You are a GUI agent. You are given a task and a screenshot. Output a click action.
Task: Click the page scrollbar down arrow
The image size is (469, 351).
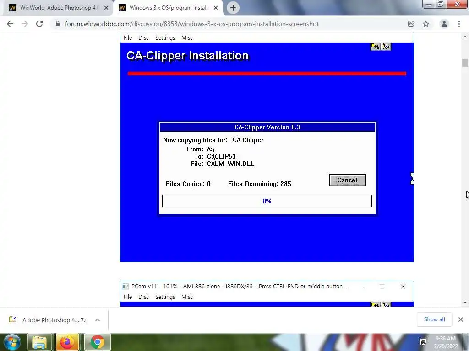point(465,303)
